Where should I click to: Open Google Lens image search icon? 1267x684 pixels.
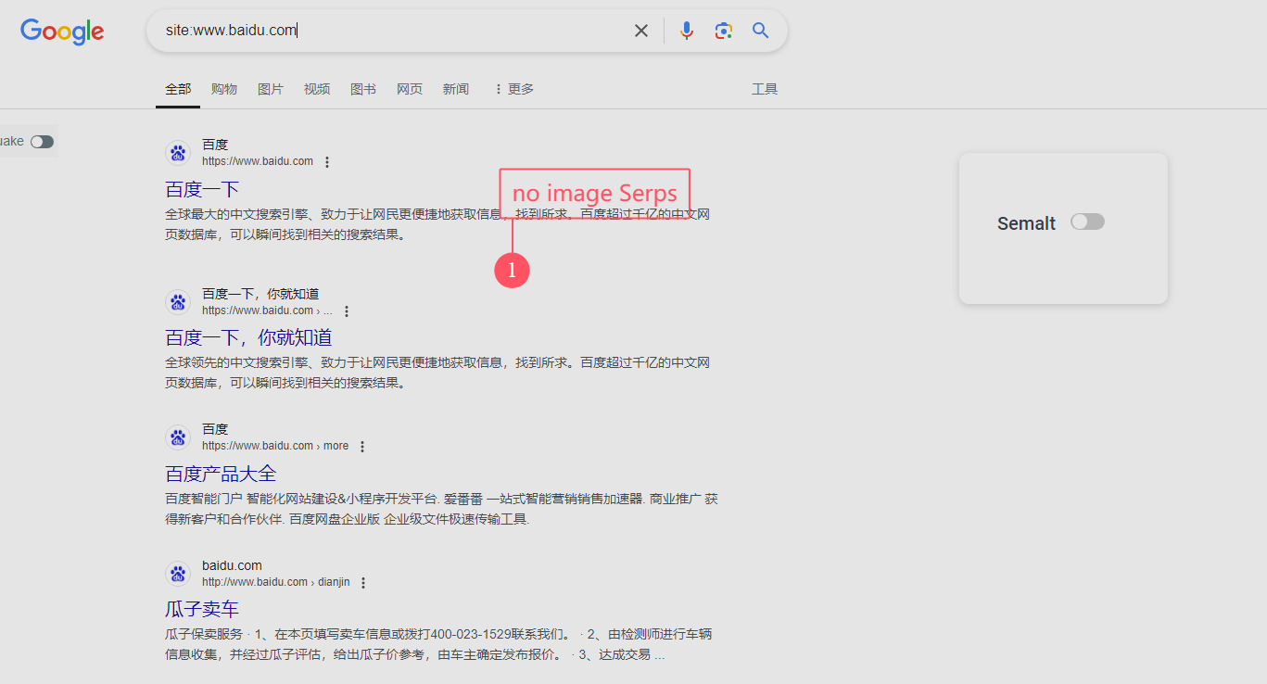[724, 31]
